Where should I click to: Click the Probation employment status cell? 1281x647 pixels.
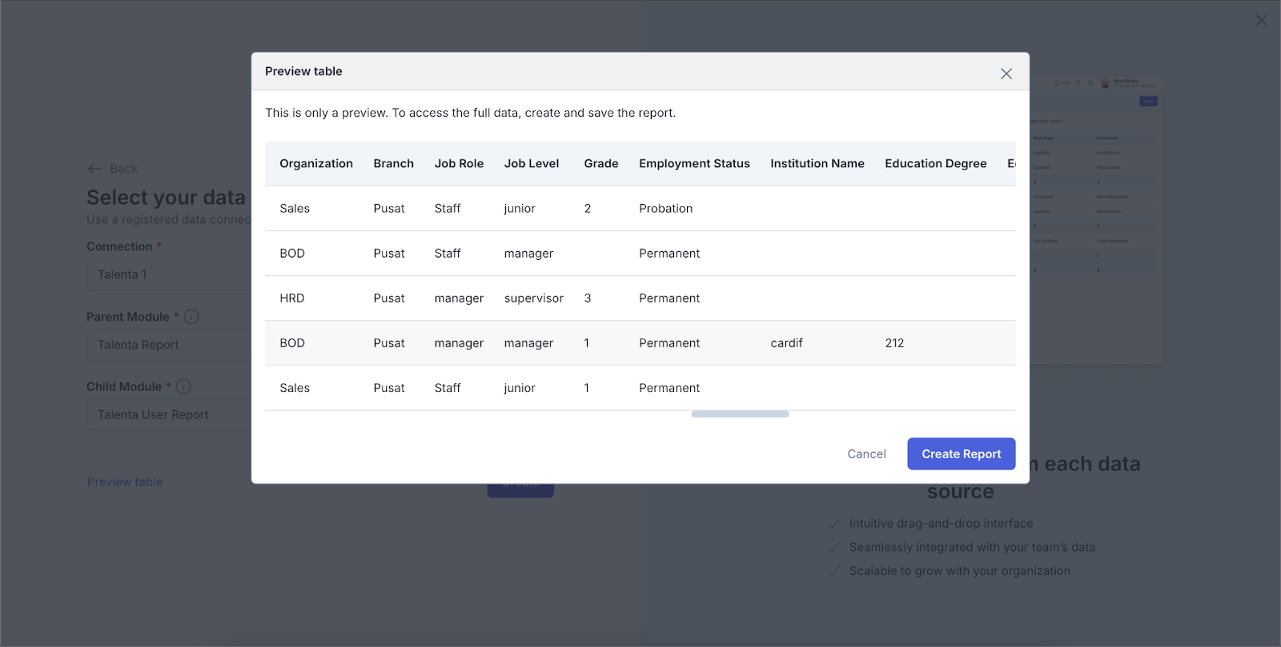point(665,209)
